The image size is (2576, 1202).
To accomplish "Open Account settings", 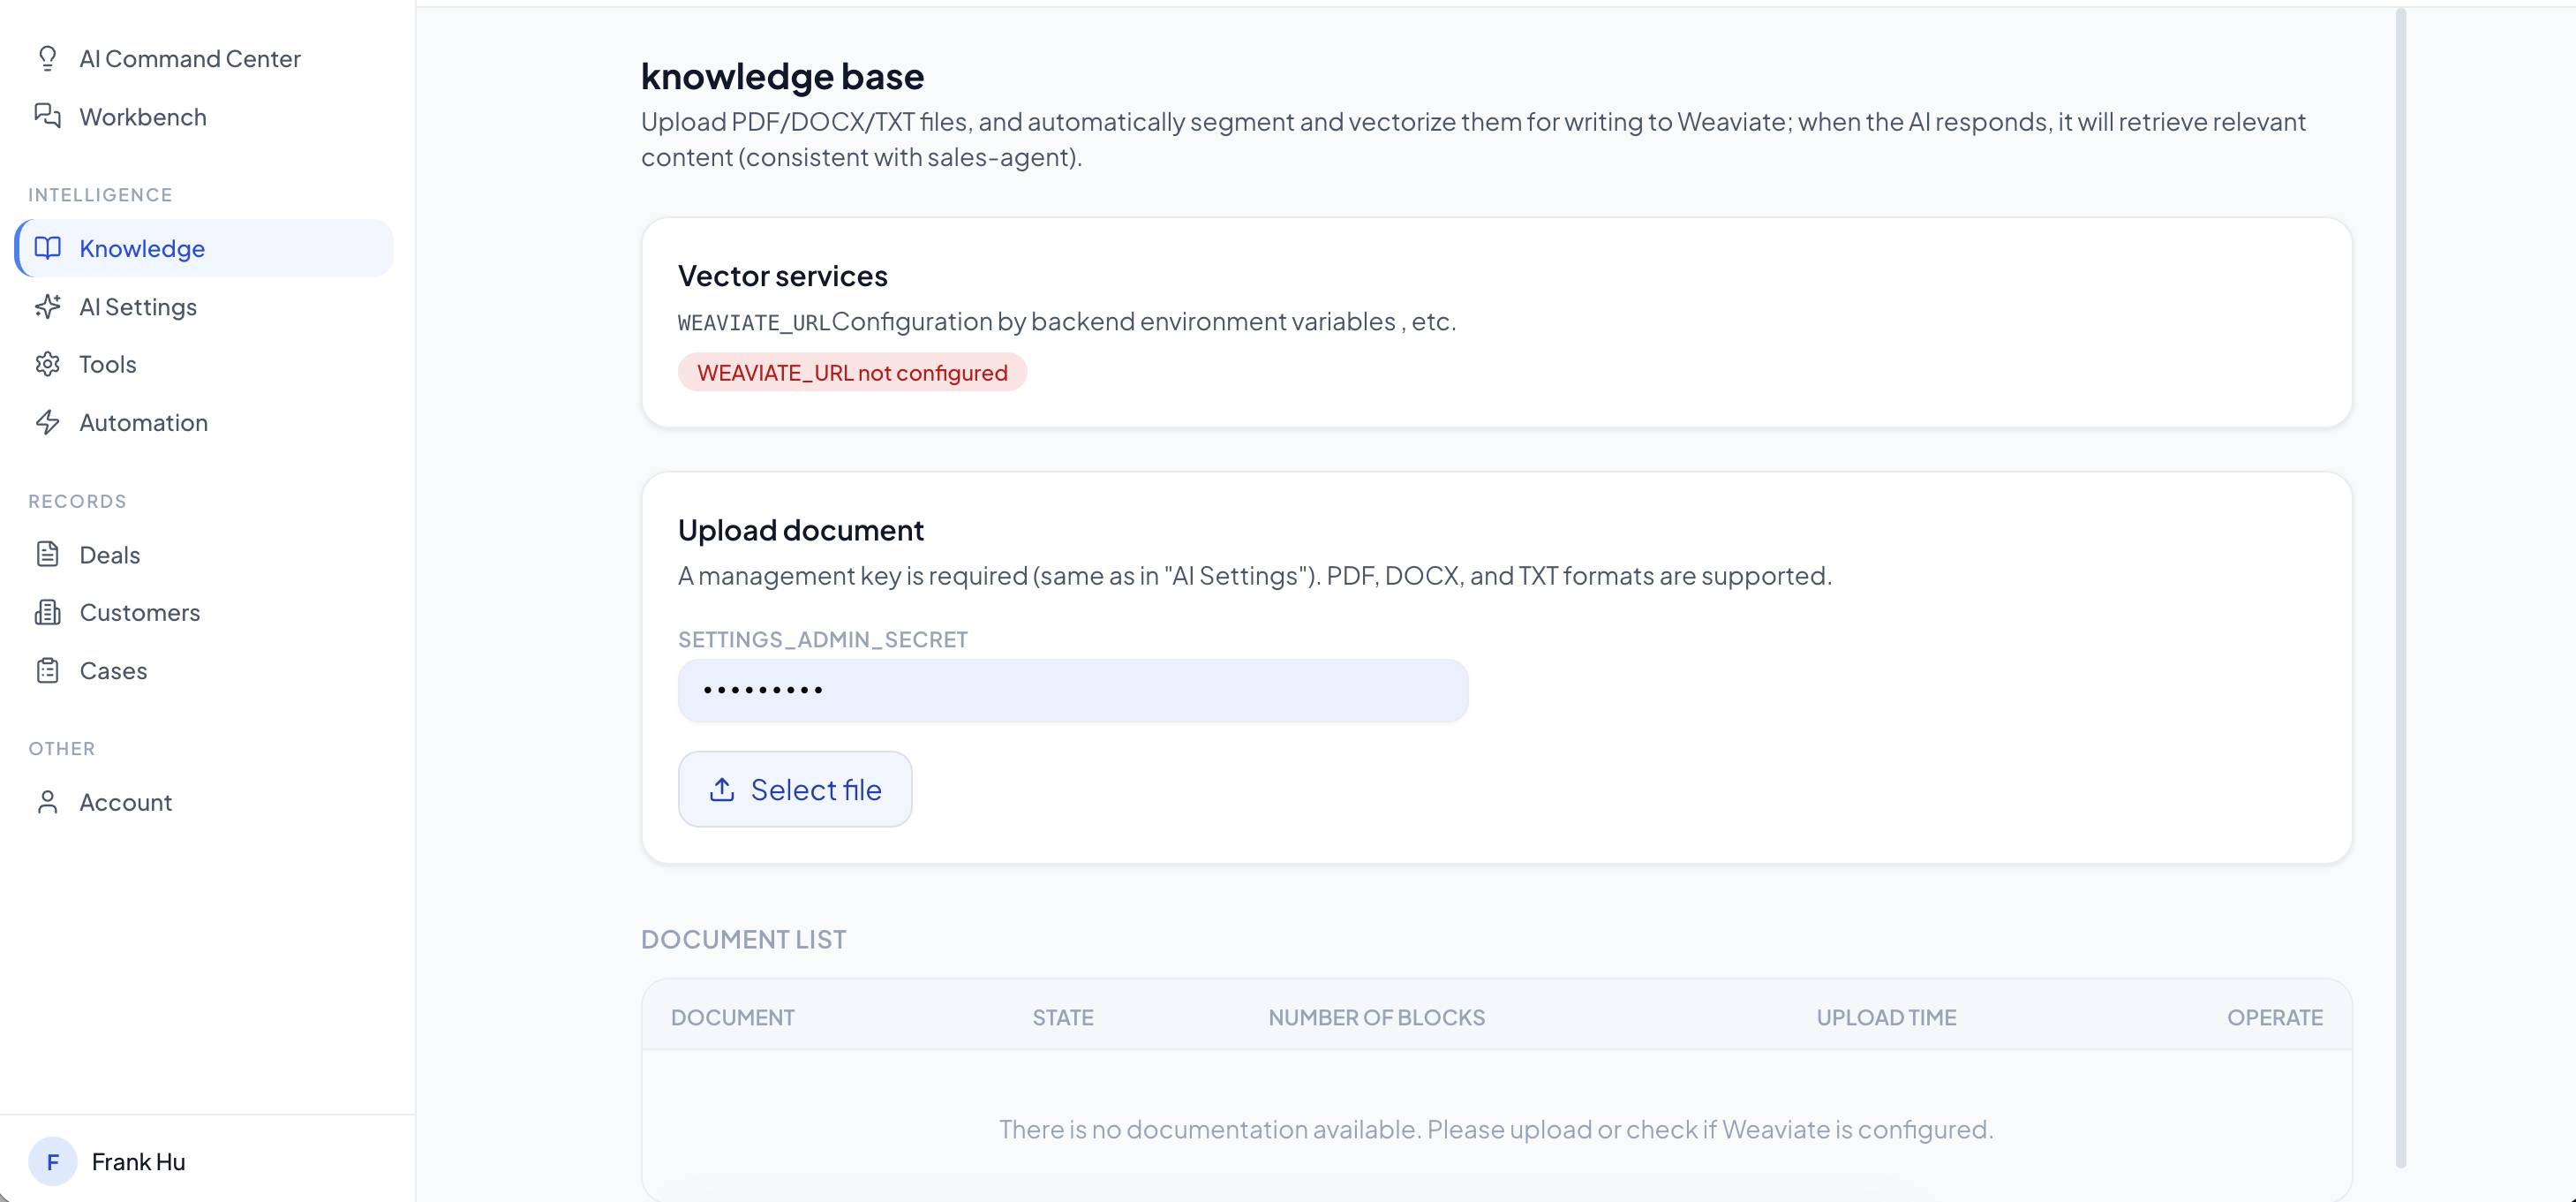I will (204, 802).
